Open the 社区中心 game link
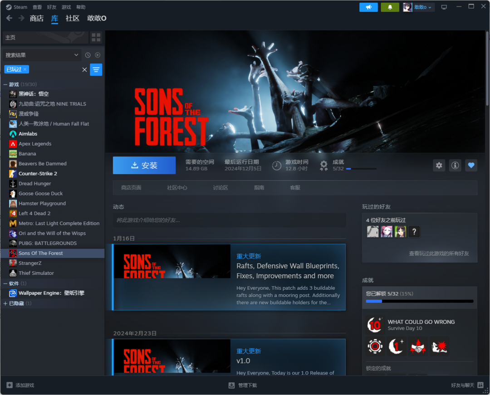The height and width of the screenshot is (395, 490). [x=177, y=188]
